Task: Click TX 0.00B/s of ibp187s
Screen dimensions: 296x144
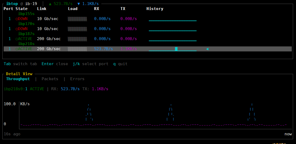Action: pyautogui.click(x=129, y=39)
